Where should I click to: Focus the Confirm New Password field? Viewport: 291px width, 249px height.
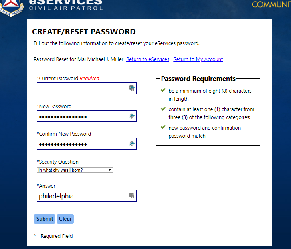coord(87,144)
